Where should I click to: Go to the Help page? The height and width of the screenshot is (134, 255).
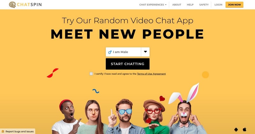pos(190,5)
